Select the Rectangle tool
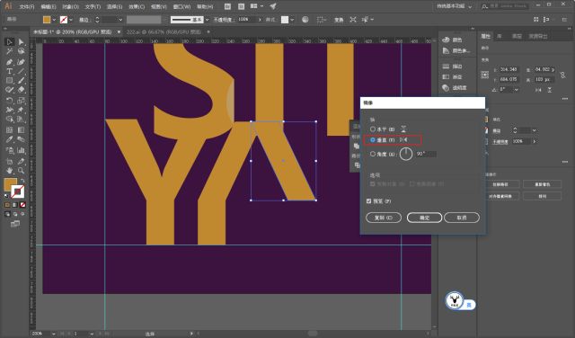Viewport: 575px width, 338px height. click(x=9, y=81)
